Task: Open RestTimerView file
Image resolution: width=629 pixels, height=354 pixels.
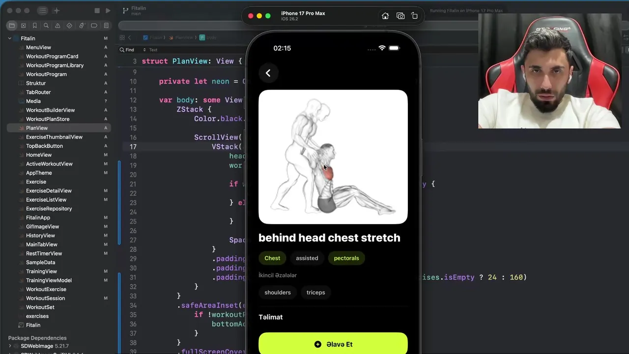Action: [x=44, y=253]
